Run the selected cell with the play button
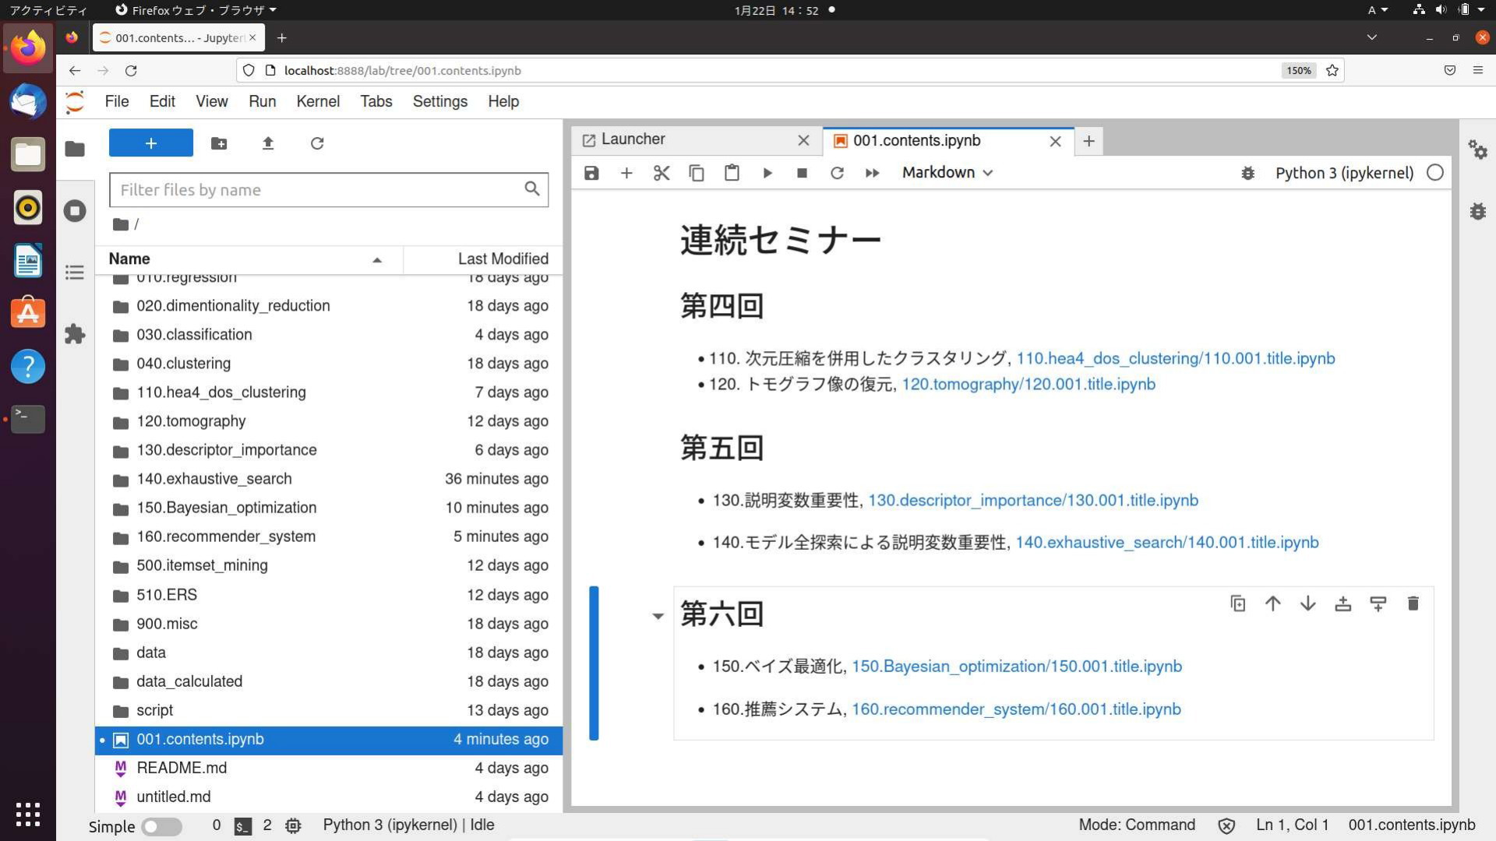Image resolution: width=1496 pixels, height=841 pixels. point(767,173)
